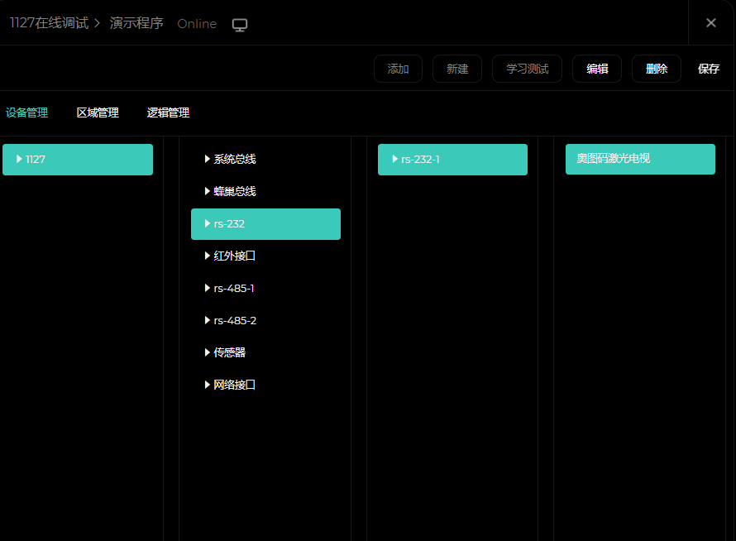This screenshot has height=541, width=736.
Task: Click the 新建 button
Action: pyautogui.click(x=457, y=69)
